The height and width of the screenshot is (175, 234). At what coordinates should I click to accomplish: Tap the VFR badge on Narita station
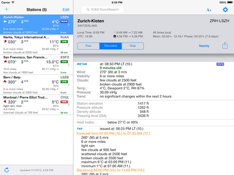[x=64, y=42]
